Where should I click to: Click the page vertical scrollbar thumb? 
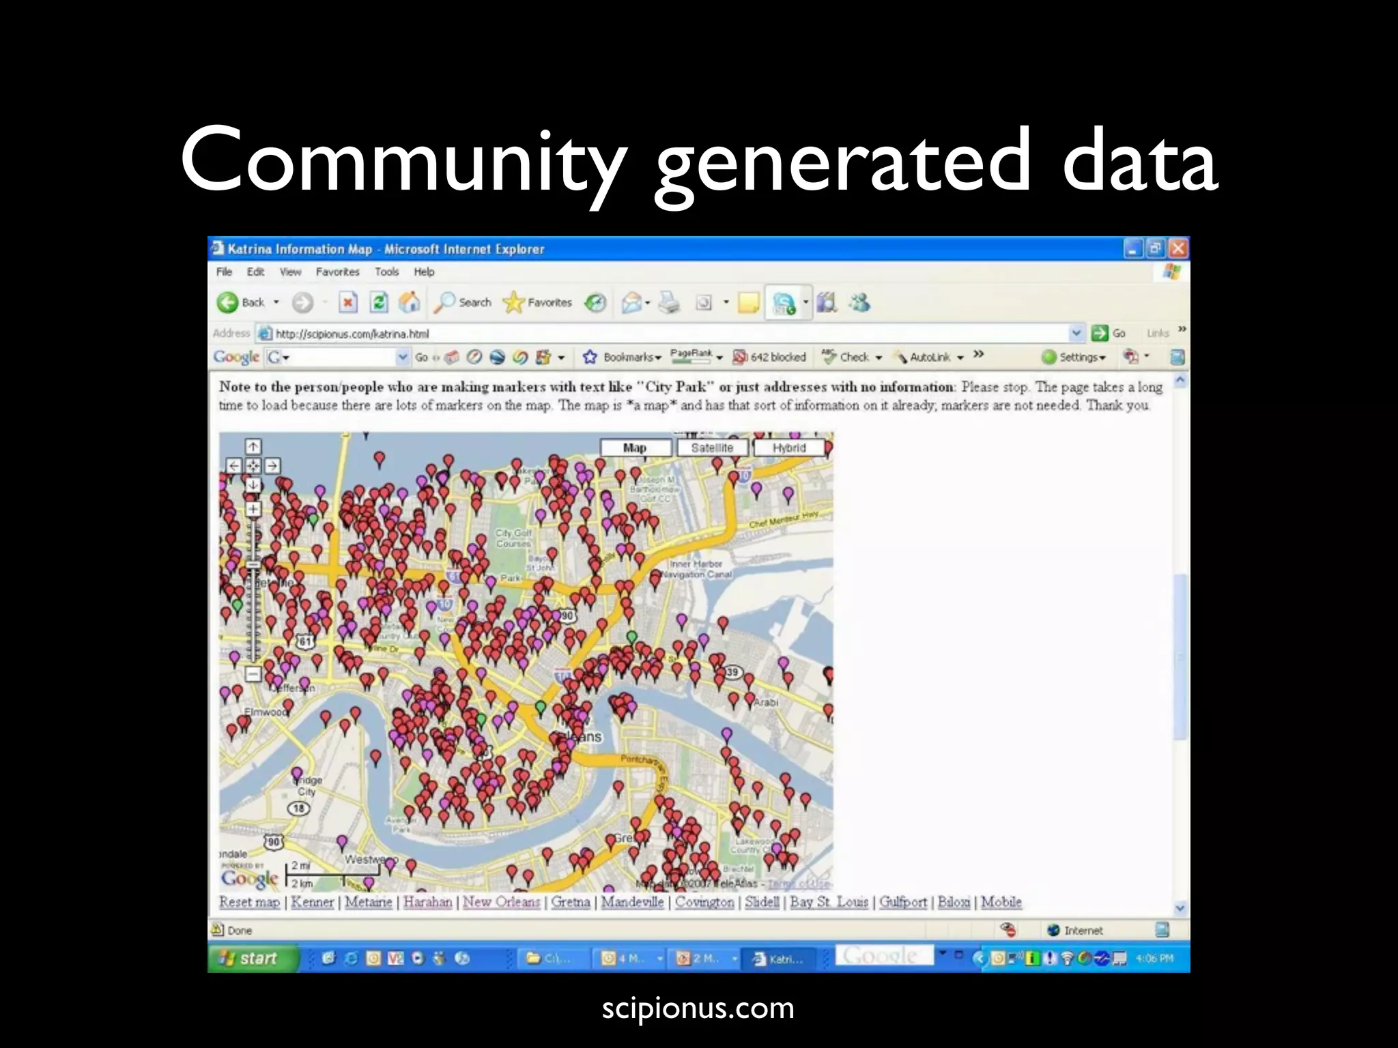1181,657
